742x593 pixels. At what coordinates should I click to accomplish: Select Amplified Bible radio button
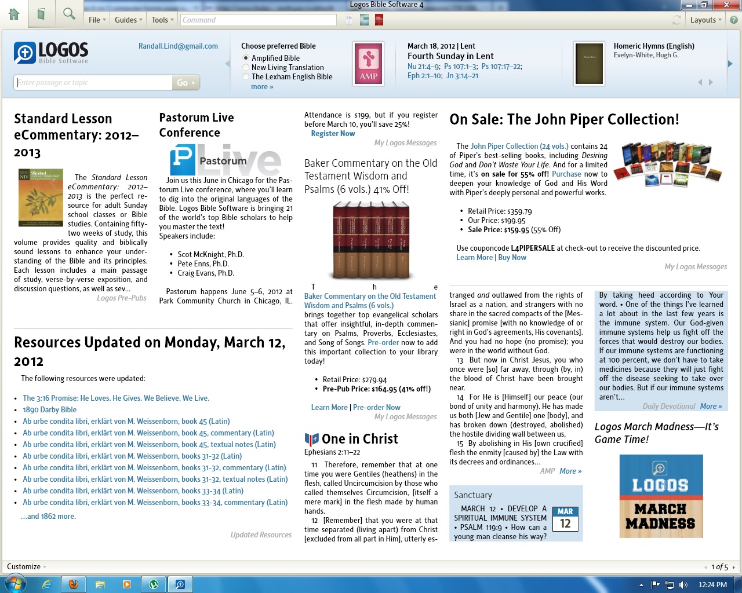(246, 58)
